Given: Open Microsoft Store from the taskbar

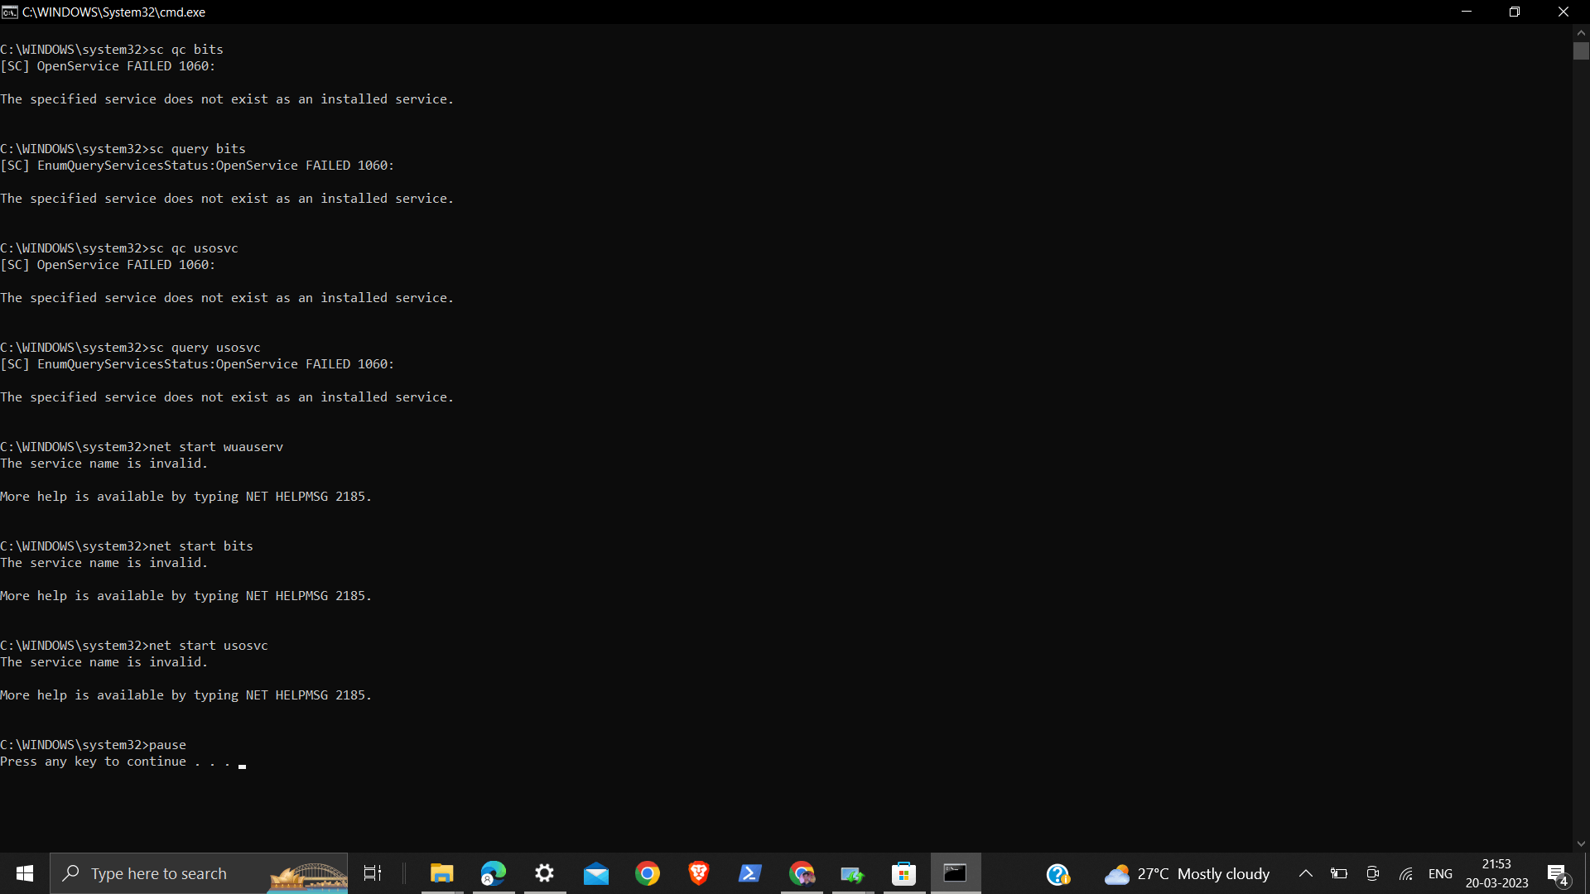Looking at the screenshot, I should point(903,873).
